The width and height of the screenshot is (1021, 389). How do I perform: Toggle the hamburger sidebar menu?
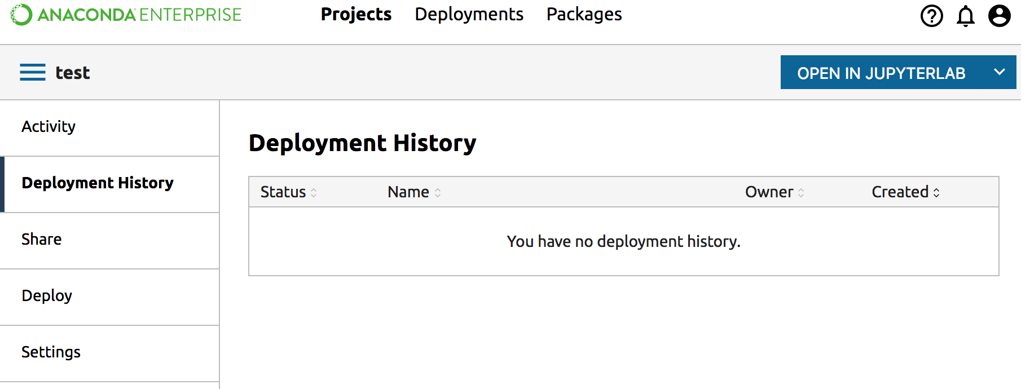[33, 72]
